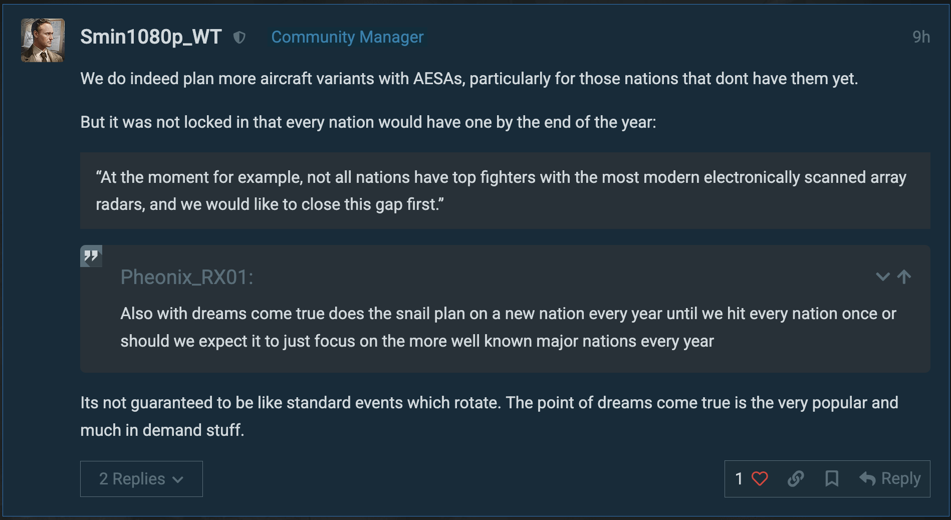Copy the post's share link icon
Viewport: 951px width, 520px height.
(796, 479)
